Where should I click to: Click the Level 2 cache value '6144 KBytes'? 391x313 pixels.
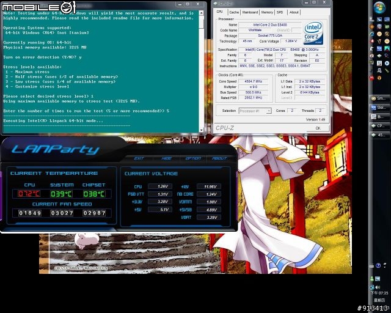(310, 92)
